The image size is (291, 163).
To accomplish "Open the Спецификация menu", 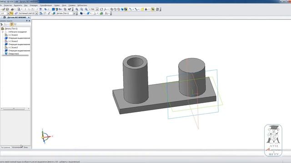I will [46, 5].
